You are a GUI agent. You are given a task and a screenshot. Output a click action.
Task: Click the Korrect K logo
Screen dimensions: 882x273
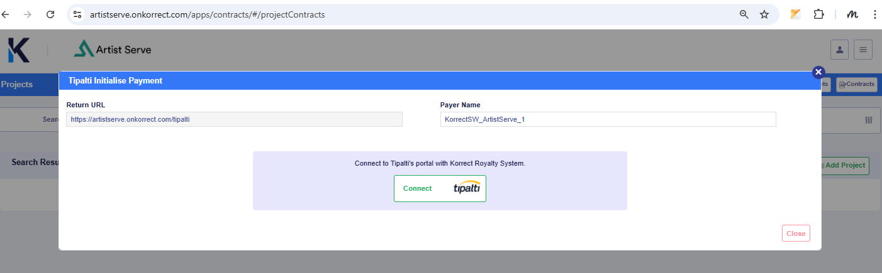[18, 50]
